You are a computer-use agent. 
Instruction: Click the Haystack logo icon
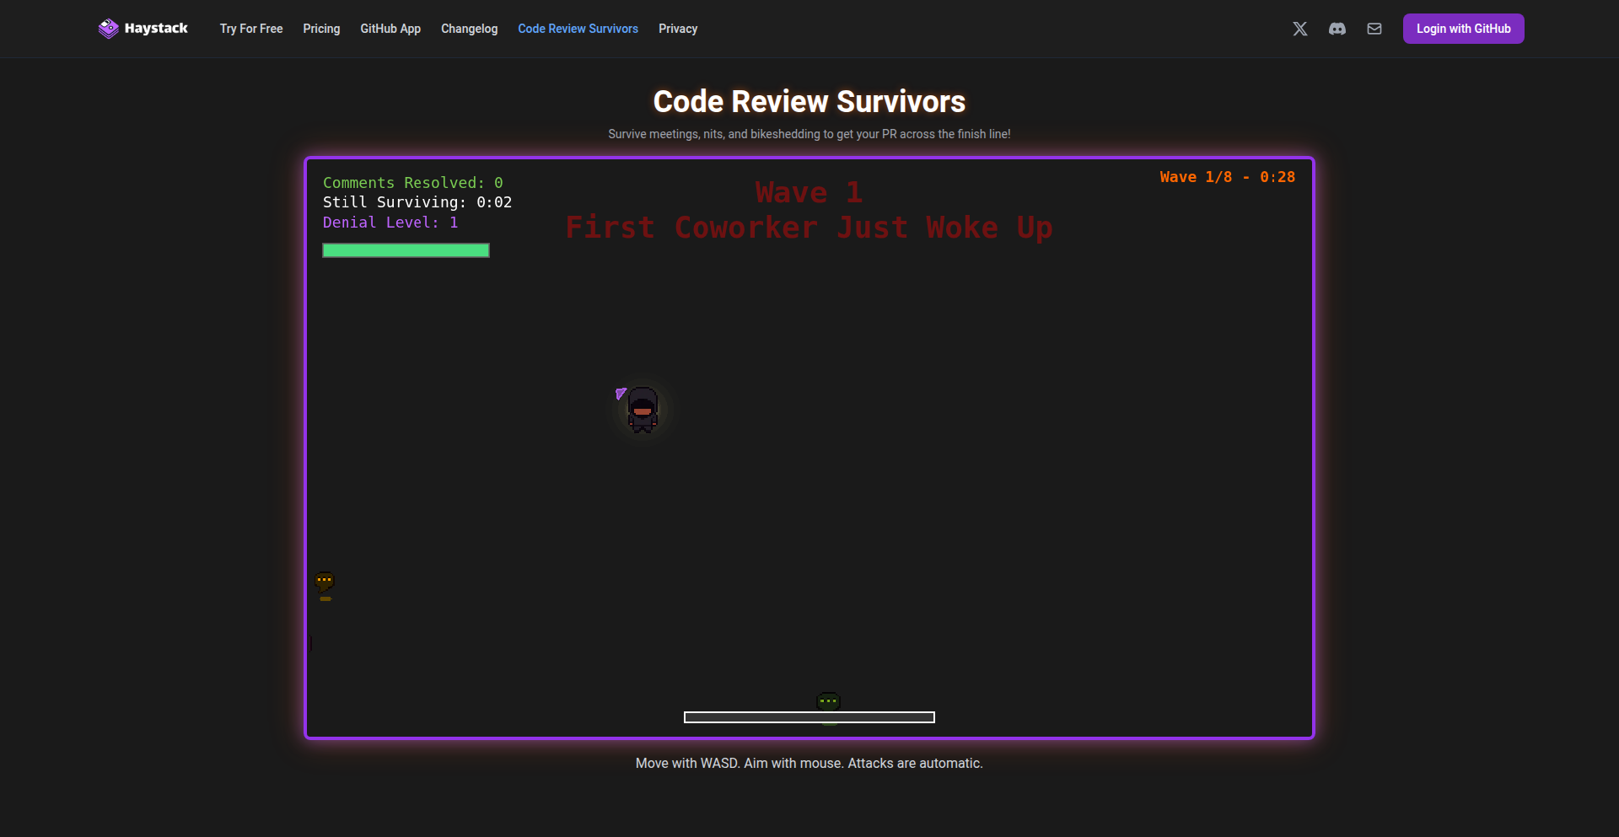click(x=108, y=29)
